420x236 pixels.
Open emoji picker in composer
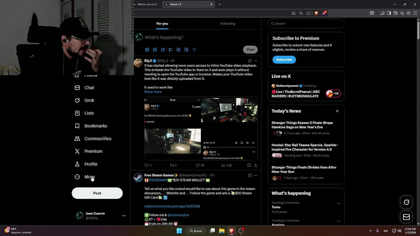point(178,49)
